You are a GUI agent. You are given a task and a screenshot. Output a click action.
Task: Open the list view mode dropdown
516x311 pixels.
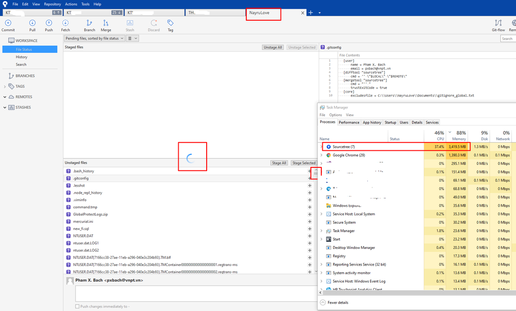132,39
